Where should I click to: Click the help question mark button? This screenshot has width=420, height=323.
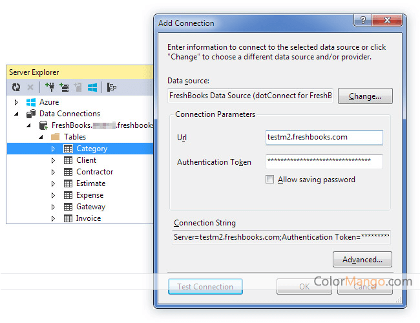[x=363, y=20]
